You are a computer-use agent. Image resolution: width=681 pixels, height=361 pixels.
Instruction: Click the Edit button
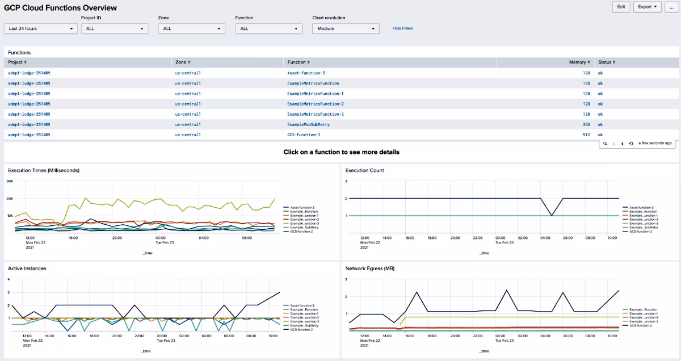click(x=621, y=7)
